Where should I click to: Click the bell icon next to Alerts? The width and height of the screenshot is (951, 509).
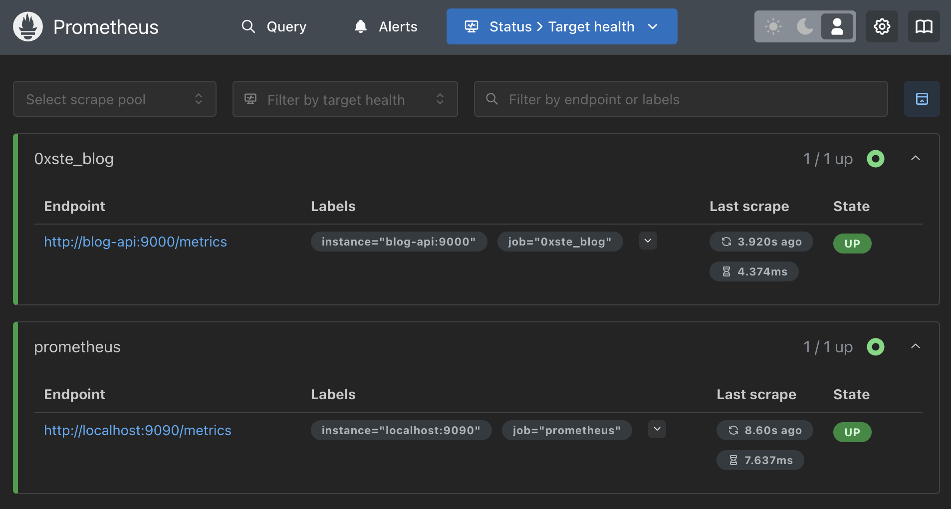tap(360, 26)
